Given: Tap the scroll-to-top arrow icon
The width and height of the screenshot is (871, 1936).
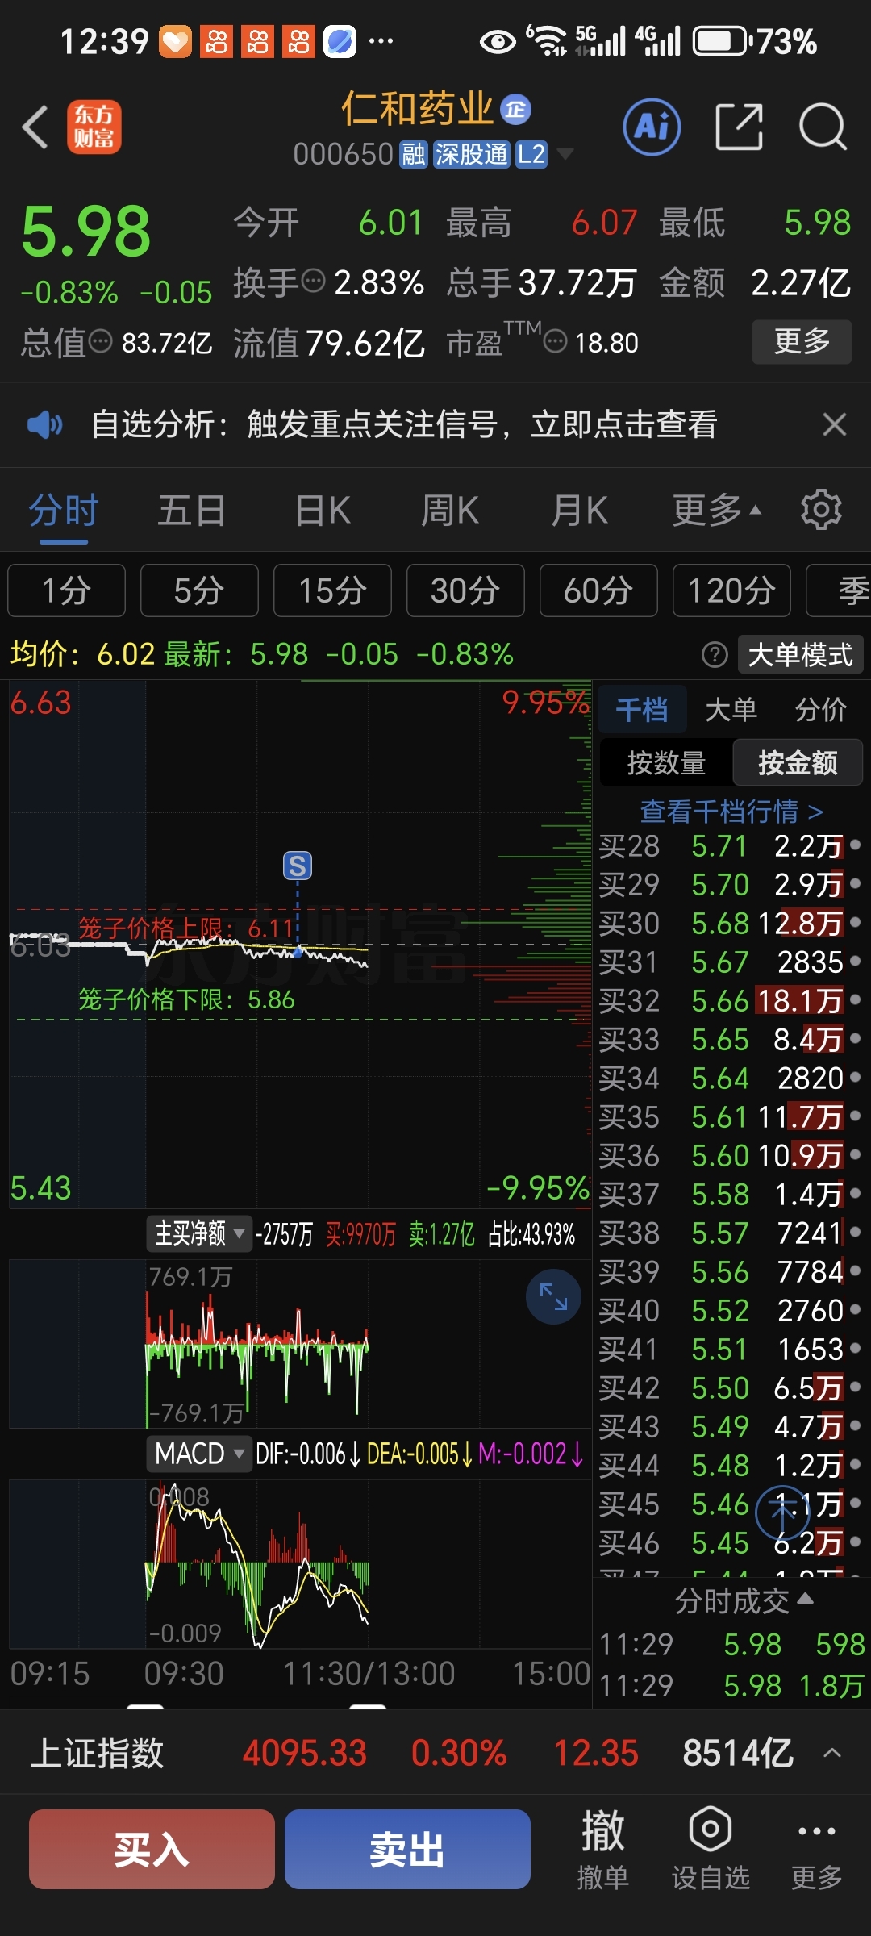Looking at the screenshot, I should click(x=782, y=1512).
